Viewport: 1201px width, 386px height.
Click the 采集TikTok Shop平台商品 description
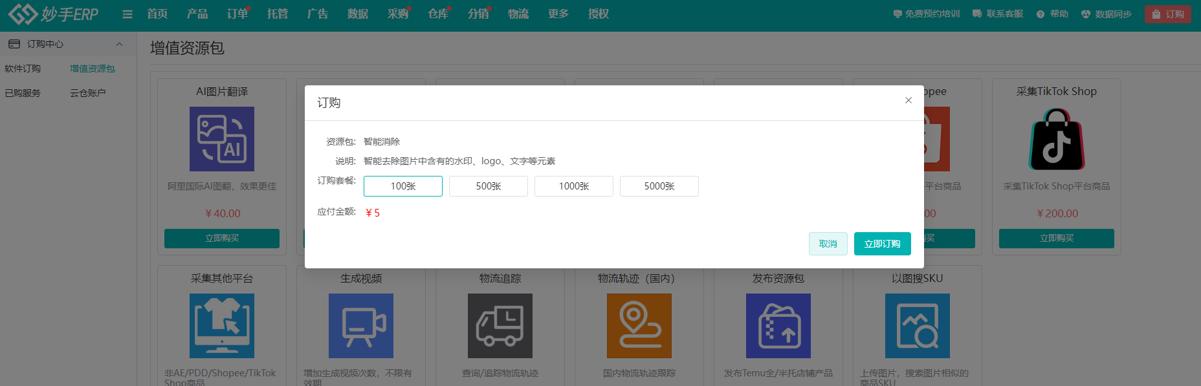click(x=1057, y=186)
